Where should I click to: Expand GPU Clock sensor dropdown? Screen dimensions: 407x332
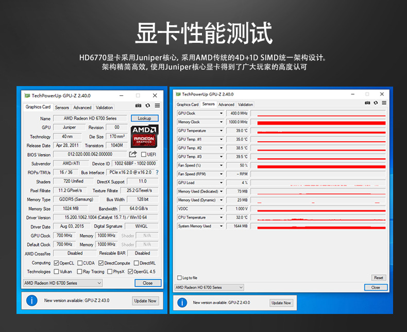pyautogui.click(x=221, y=113)
